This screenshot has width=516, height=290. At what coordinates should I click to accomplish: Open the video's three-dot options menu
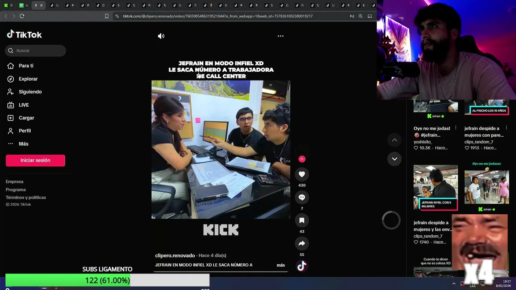point(281,36)
